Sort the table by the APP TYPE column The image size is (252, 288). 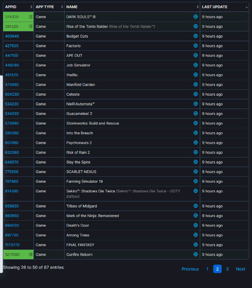[x=49, y=7]
